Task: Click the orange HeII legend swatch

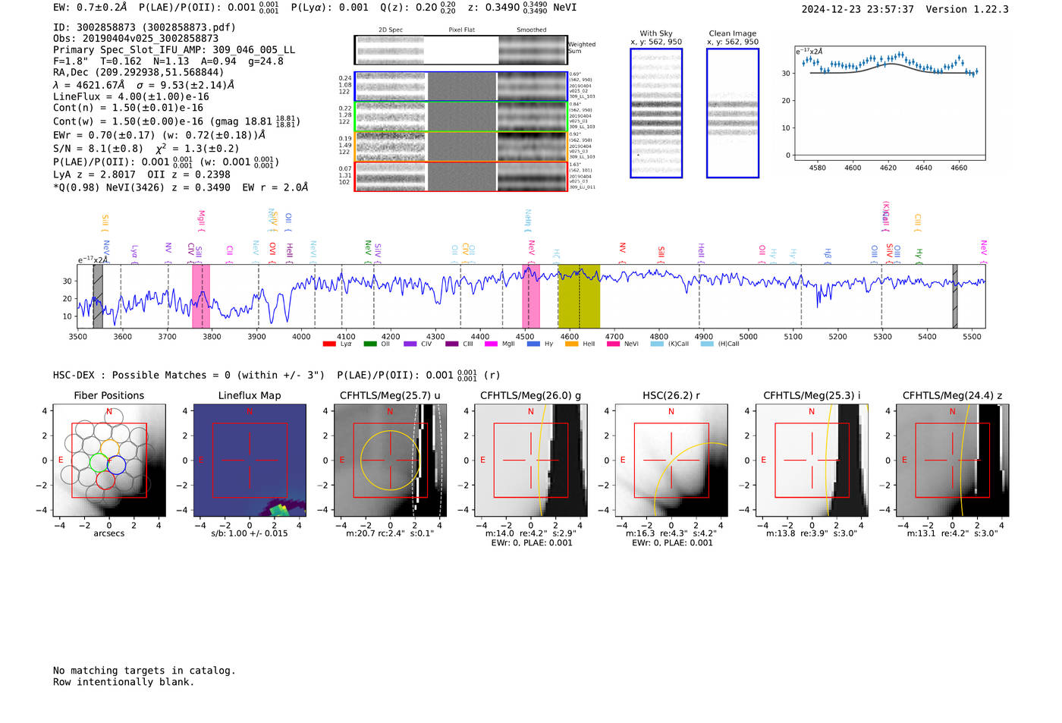Action: [x=572, y=344]
